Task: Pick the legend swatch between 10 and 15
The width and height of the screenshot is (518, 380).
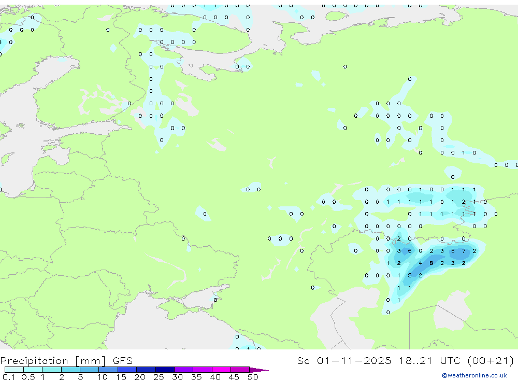Action: [108, 370]
